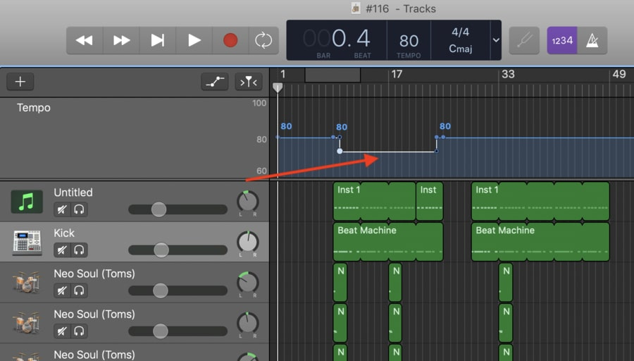Click the white selected tempo point
The height and width of the screenshot is (361, 634).
pos(340,151)
